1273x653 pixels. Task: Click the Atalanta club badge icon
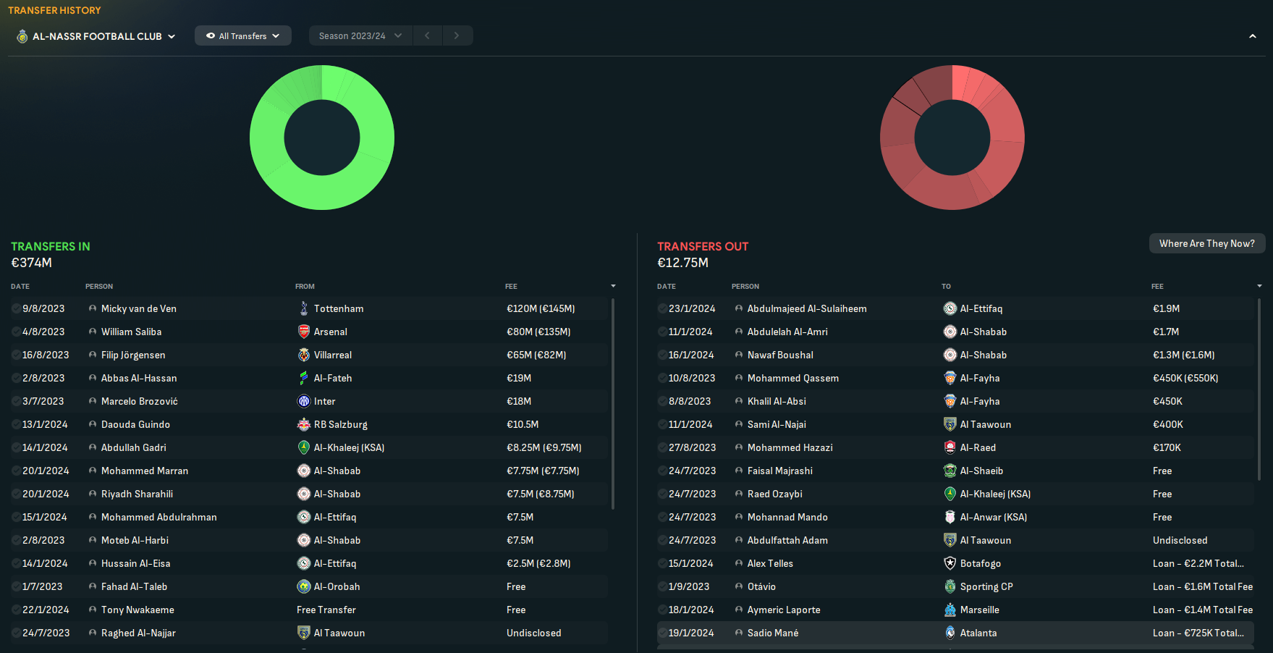[950, 633]
